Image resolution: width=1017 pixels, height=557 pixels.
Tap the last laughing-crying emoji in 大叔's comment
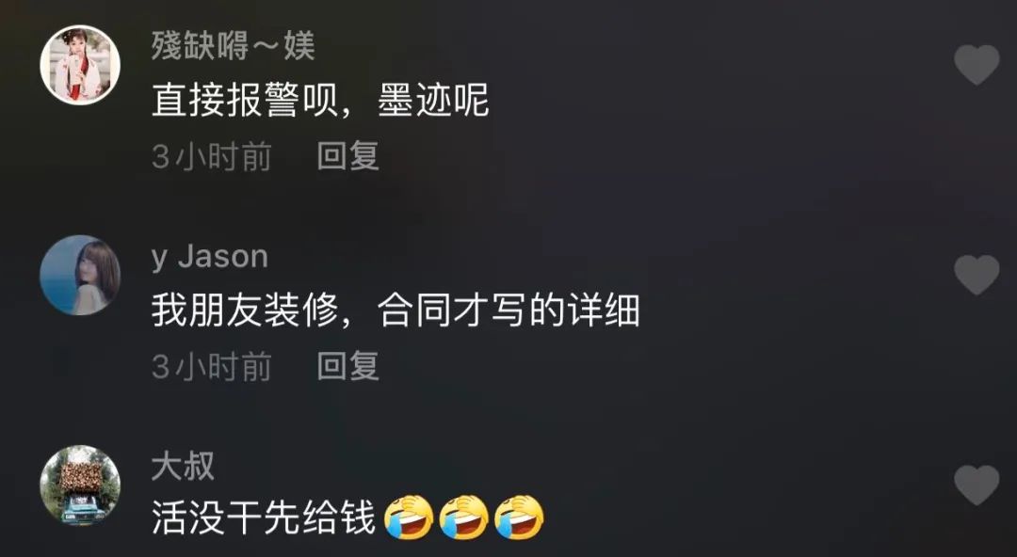520,517
